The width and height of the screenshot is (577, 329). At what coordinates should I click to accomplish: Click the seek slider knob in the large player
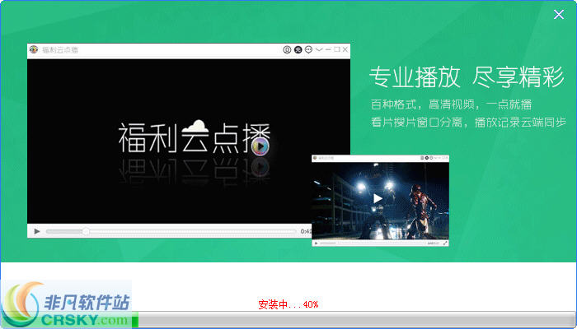pos(86,231)
